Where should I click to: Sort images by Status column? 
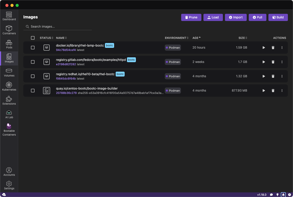coord(47,38)
